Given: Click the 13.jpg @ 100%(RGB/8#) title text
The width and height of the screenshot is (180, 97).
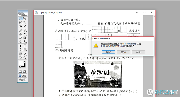Looking at the screenshot, I should 50,13.
